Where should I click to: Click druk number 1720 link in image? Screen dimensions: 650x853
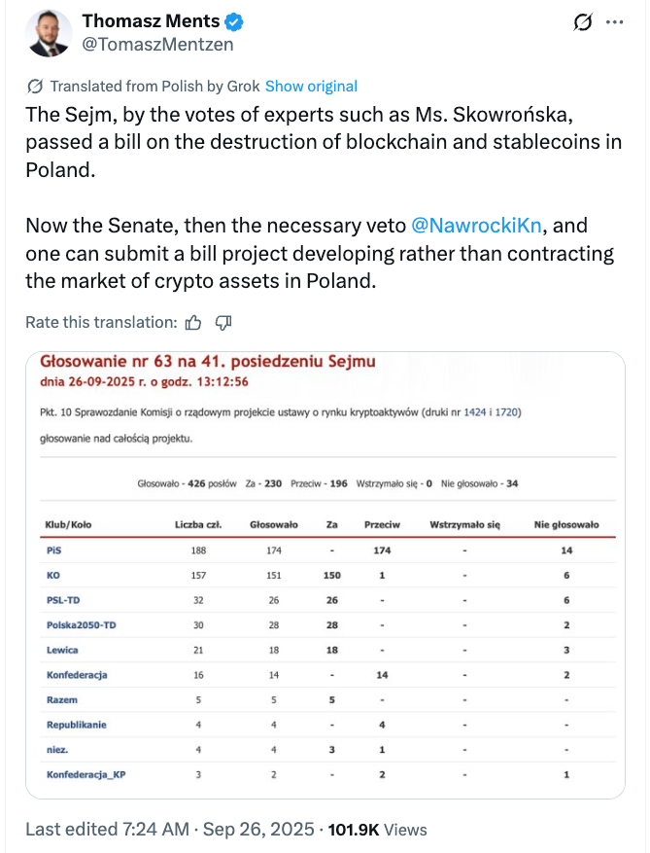(508, 412)
